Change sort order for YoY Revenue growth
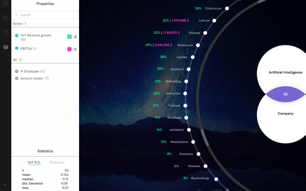Image resolution: width=306 pixels, height=191 pixels. tap(75, 37)
